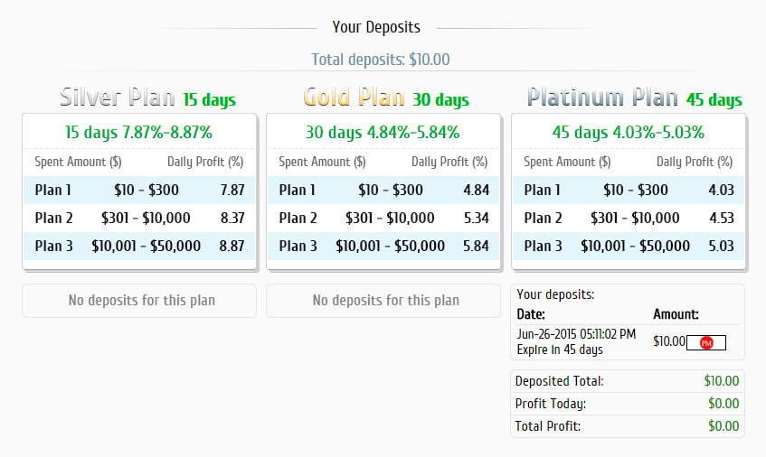This screenshot has width=766, height=457.
Task: Click the Jun-26-2015 deposit date entry
Action: click(x=576, y=334)
